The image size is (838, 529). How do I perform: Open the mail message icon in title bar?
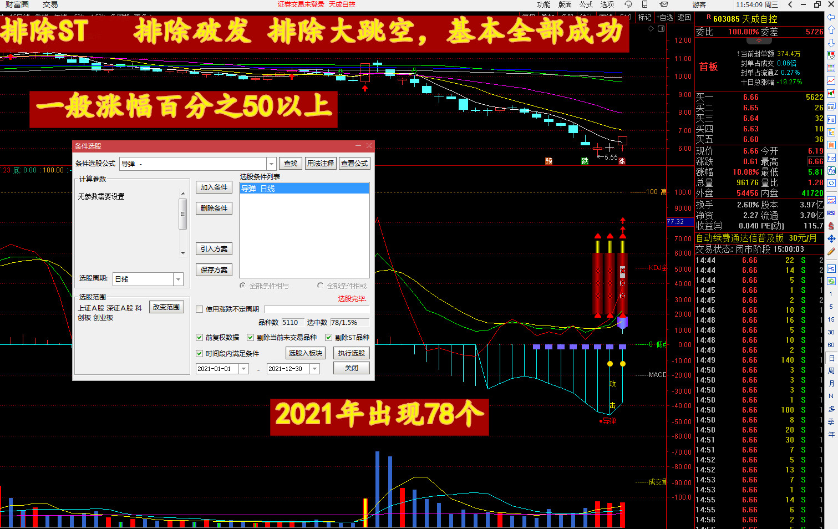(x=664, y=4)
